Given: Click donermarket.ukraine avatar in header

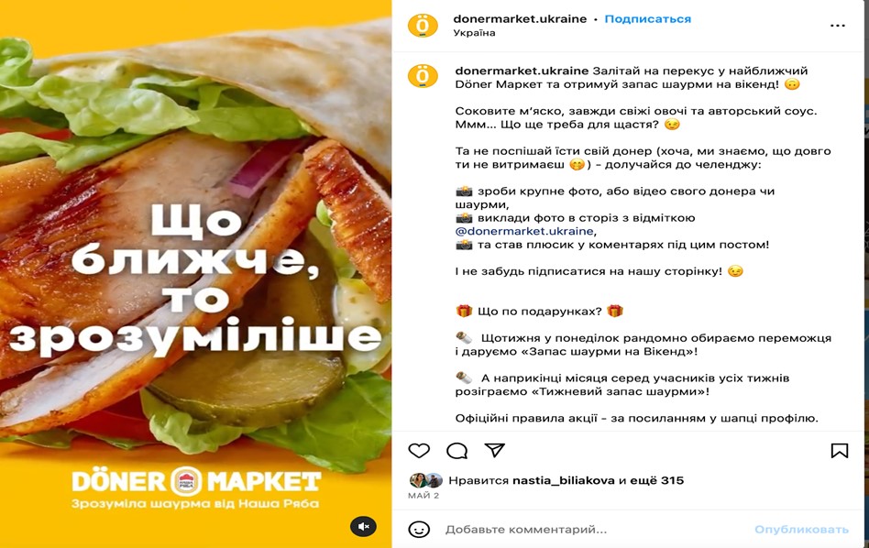Looking at the screenshot, I should pos(423,26).
